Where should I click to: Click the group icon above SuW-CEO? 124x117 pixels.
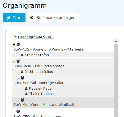pos(18,112)
